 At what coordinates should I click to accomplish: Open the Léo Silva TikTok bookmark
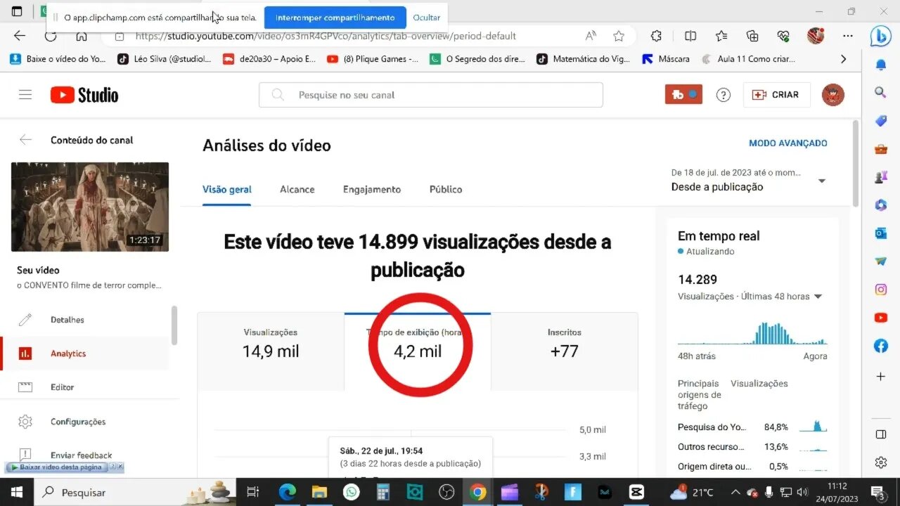[x=165, y=59]
